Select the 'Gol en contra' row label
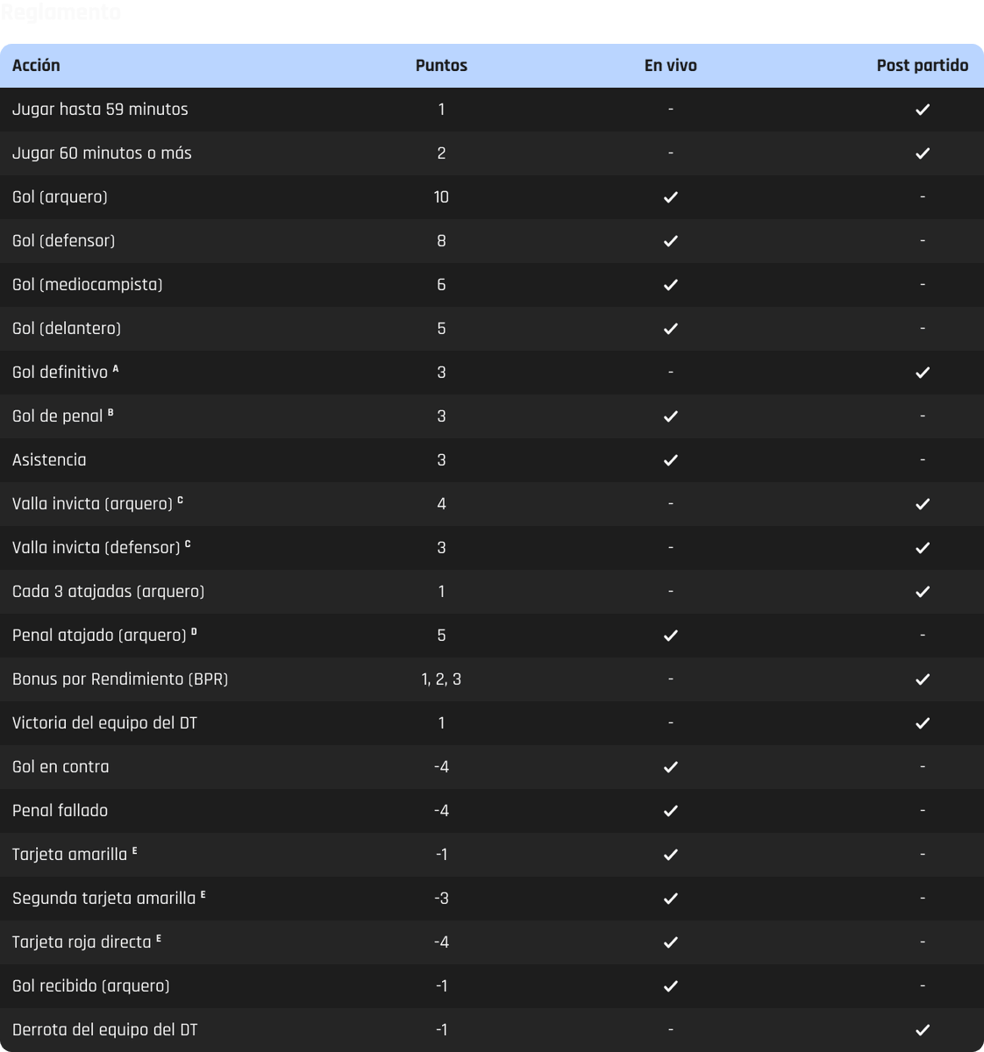984x1052 pixels. pyautogui.click(x=61, y=767)
